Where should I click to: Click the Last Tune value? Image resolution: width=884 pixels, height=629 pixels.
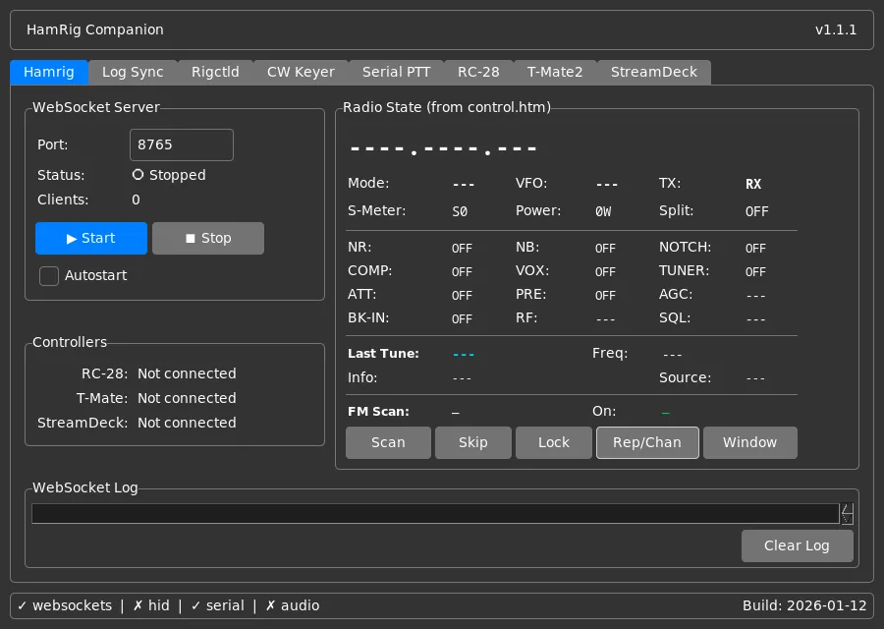point(464,355)
